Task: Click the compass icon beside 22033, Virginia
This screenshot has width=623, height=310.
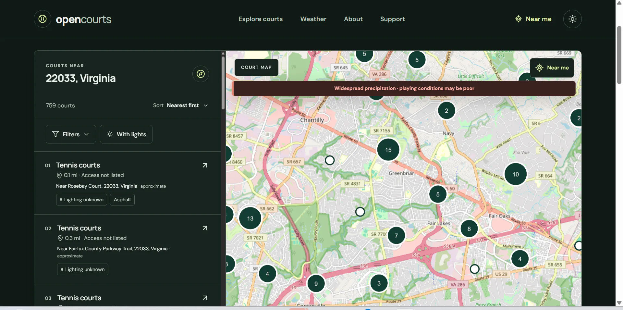Action: (201, 74)
